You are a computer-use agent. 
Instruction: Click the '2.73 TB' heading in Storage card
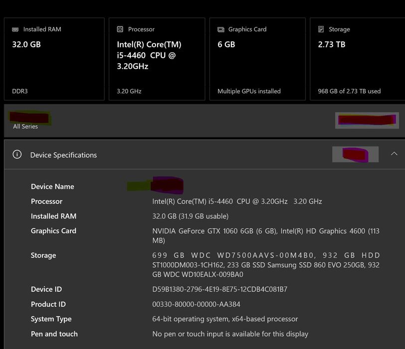point(332,44)
